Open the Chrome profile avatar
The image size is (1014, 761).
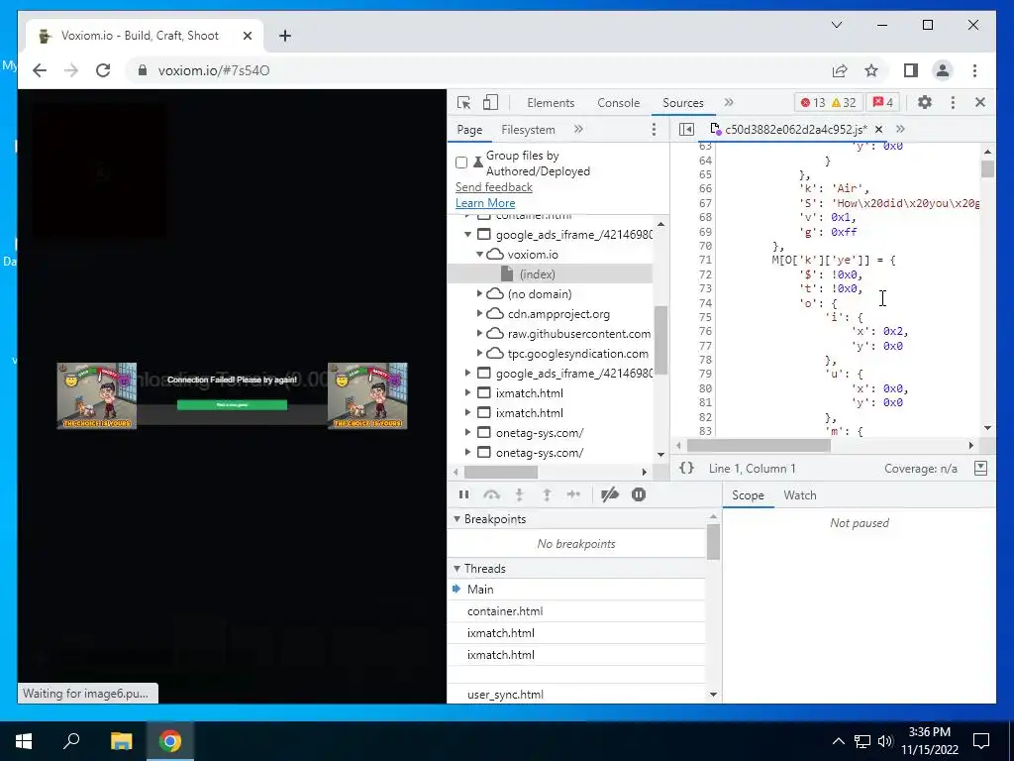click(x=943, y=70)
